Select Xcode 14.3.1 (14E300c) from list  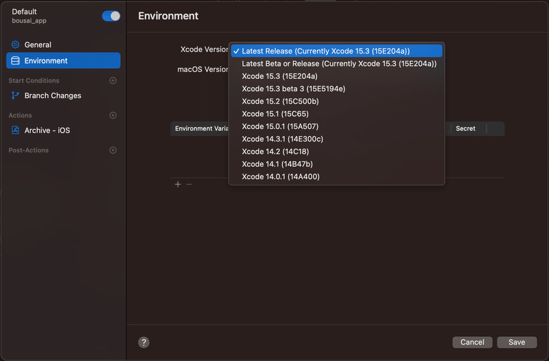coord(282,139)
